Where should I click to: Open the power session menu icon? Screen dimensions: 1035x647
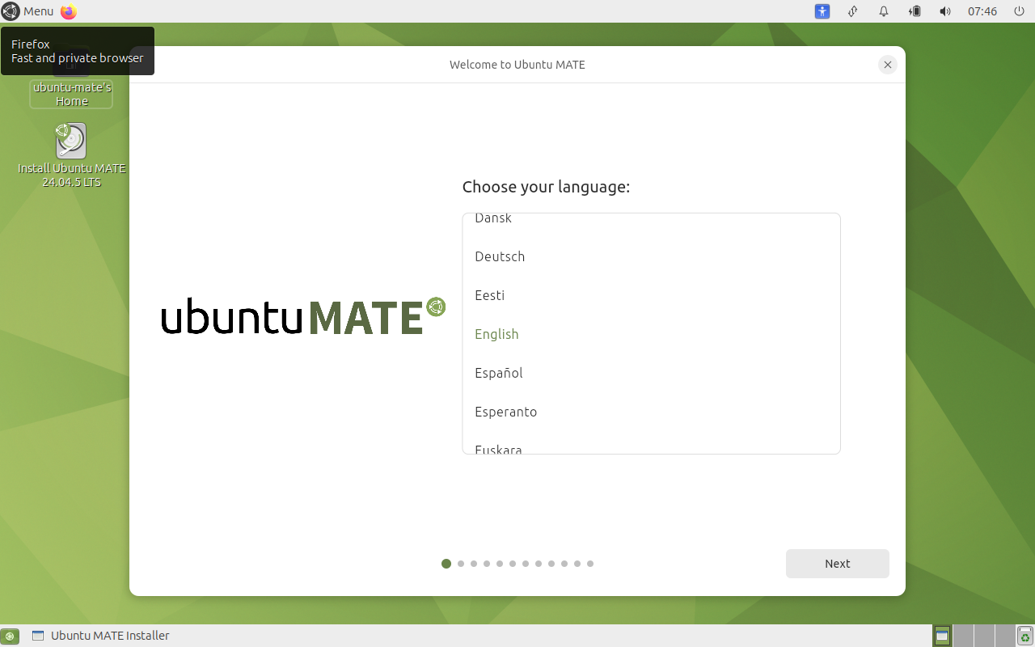[x=1018, y=11]
